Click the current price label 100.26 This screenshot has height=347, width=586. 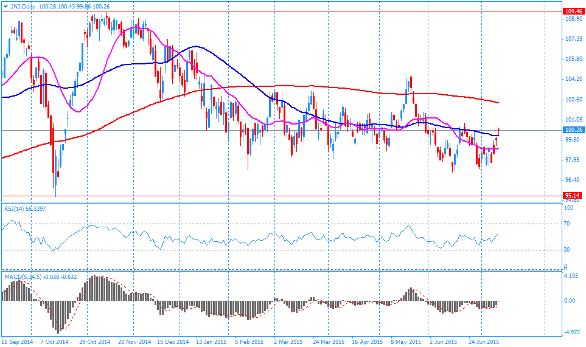point(574,130)
